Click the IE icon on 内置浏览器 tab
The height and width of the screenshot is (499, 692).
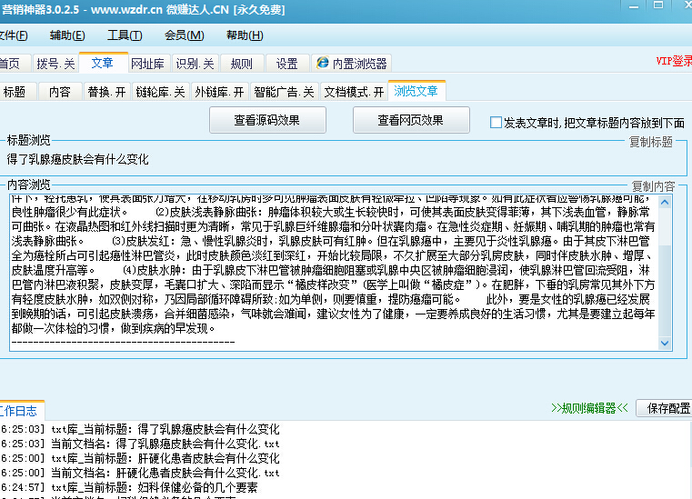click(x=323, y=63)
